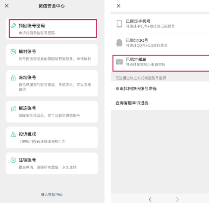Click the lock icon beside 冻结账号
Viewport: 209px width, 203px height.
pos(13,78)
